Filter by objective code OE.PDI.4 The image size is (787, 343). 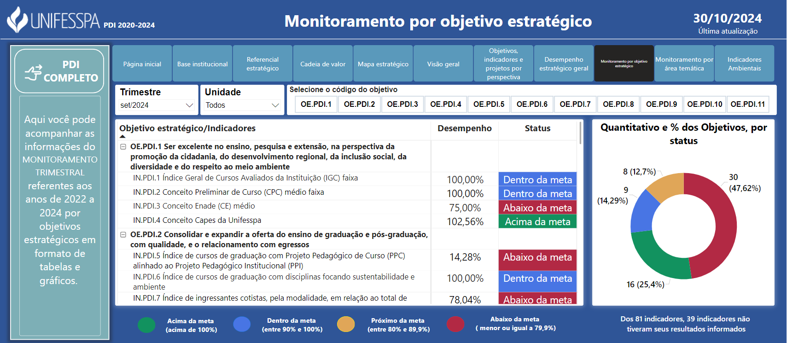coord(446,104)
